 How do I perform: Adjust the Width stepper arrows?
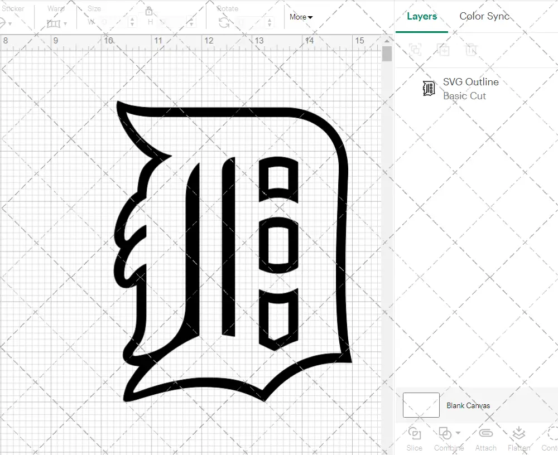132,22
